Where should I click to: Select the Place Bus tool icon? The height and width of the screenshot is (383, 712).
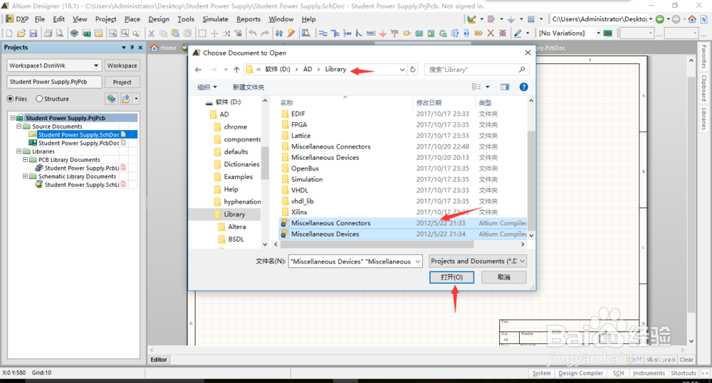pyautogui.click(x=335, y=33)
